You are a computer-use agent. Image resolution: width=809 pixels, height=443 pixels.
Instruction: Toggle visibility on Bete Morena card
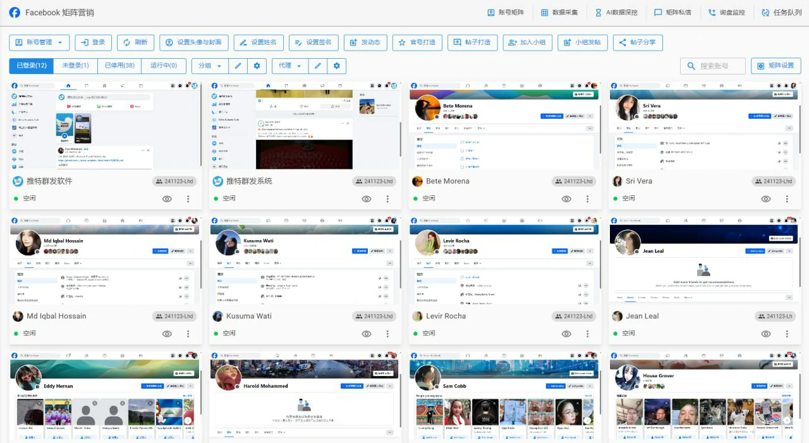(x=566, y=198)
